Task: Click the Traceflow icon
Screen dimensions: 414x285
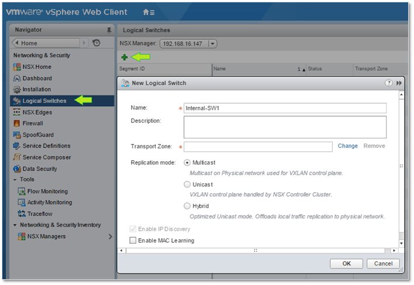Action: click(x=22, y=214)
